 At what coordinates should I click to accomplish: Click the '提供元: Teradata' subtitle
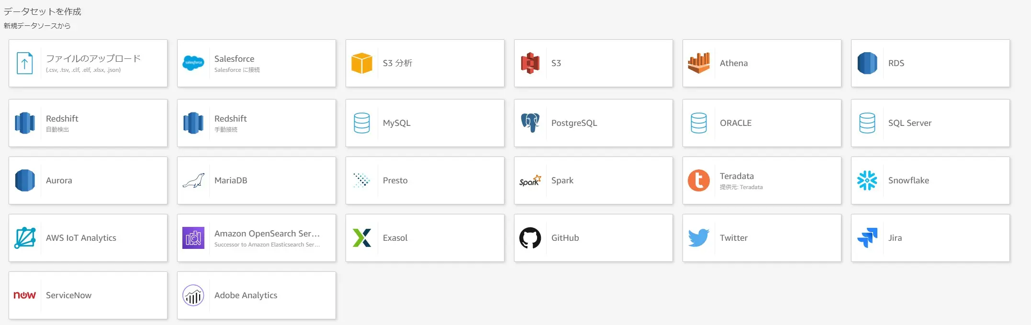click(x=741, y=187)
